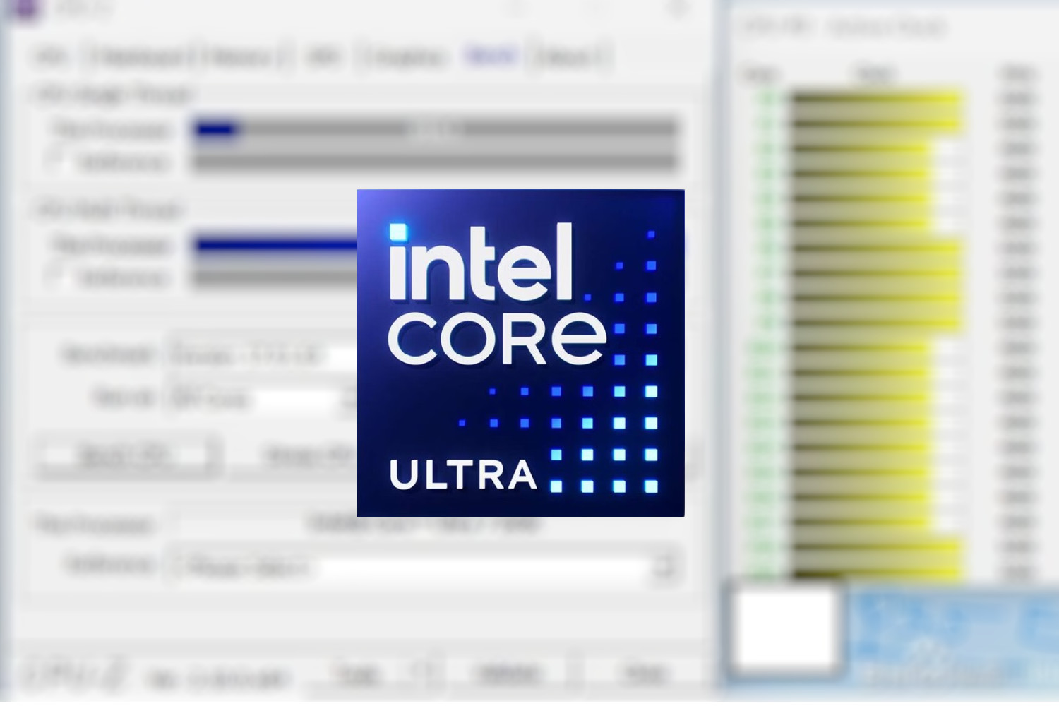Screen dimensions: 1059x706
Task: Open the About tab
Action: (571, 57)
